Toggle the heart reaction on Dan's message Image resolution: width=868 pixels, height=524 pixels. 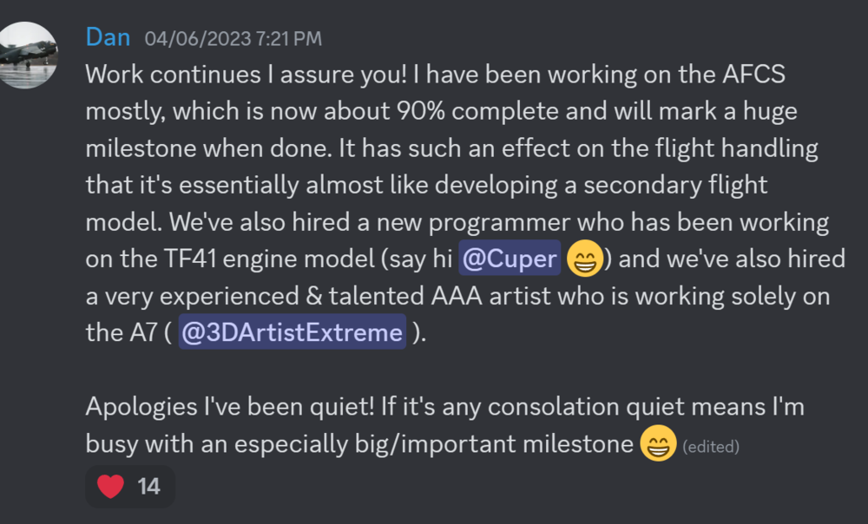(130, 487)
